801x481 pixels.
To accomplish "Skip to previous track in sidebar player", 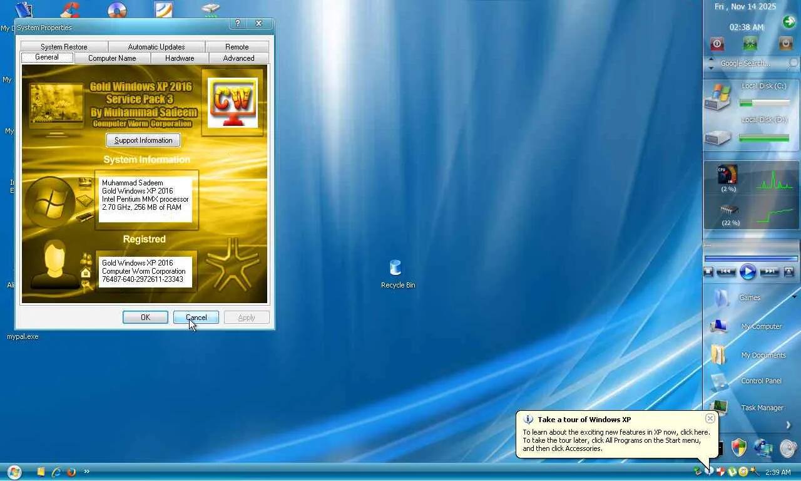I will 726,272.
